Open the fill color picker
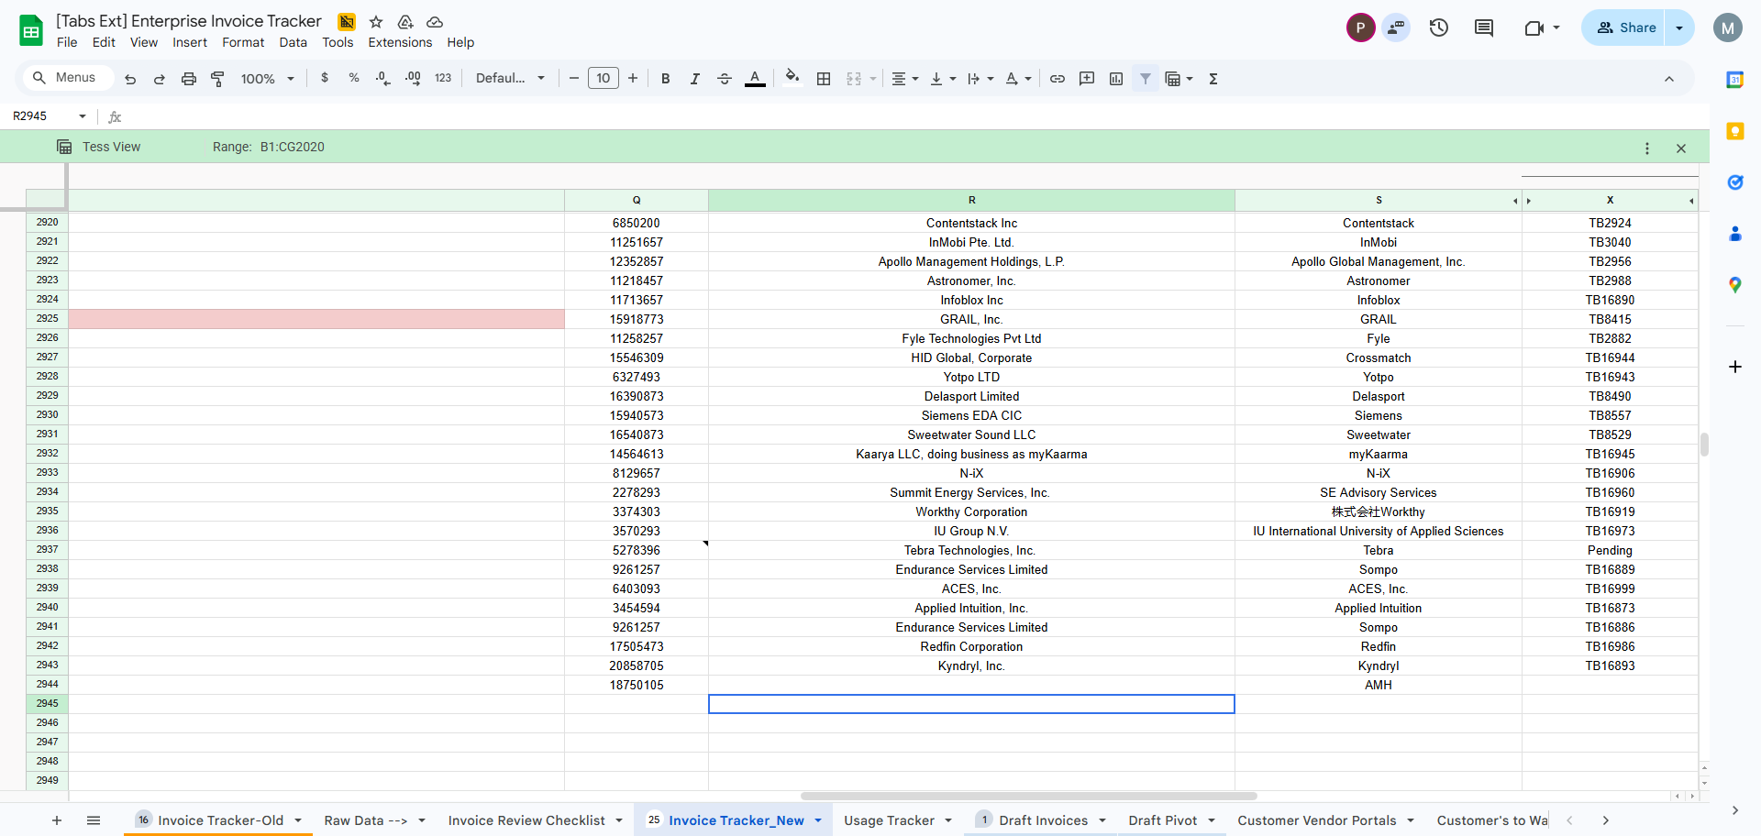This screenshot has height=836, width=1761. coord(792,79)
